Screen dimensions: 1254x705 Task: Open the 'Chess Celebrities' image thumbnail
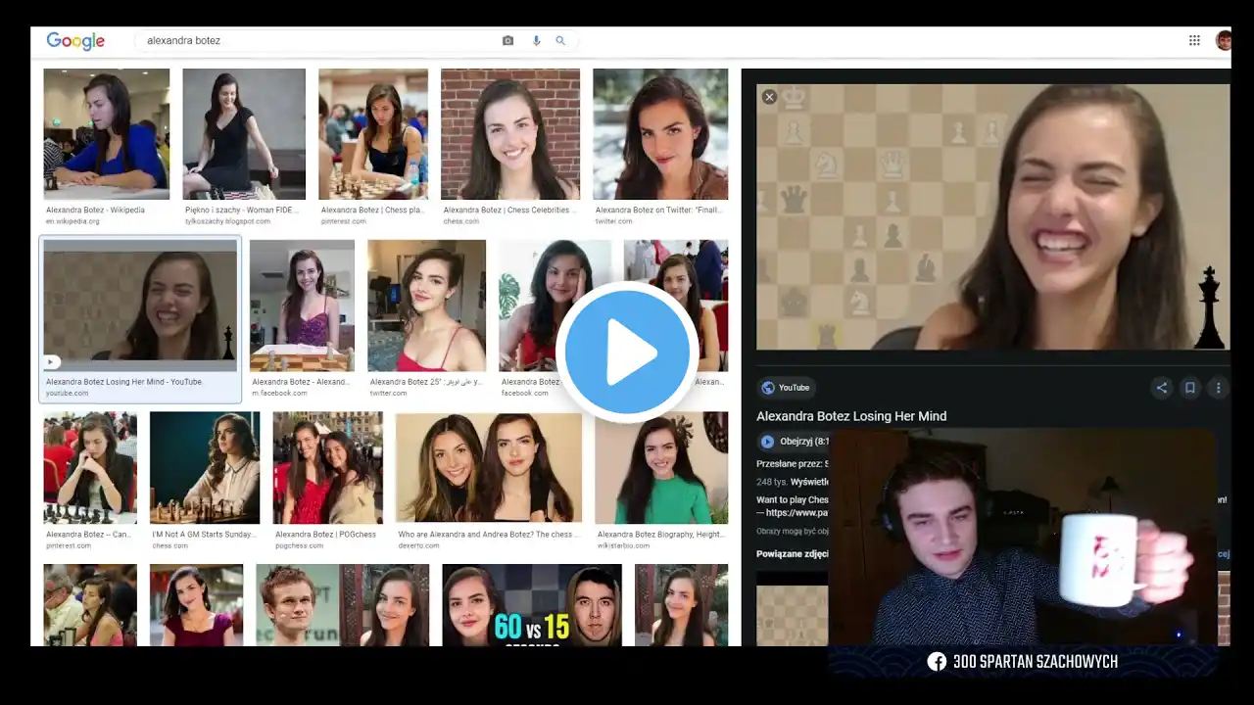(x=510, y=134)
